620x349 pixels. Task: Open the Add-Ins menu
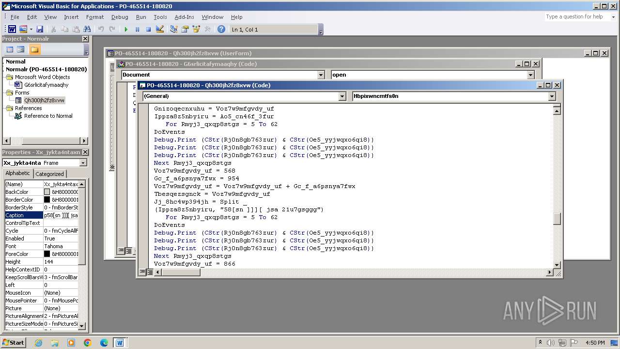tap(185, 17)
